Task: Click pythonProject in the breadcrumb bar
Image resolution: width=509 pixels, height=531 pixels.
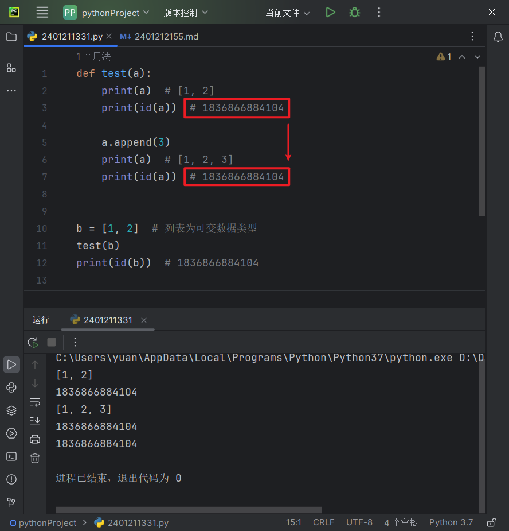Action: pos(44,523)
